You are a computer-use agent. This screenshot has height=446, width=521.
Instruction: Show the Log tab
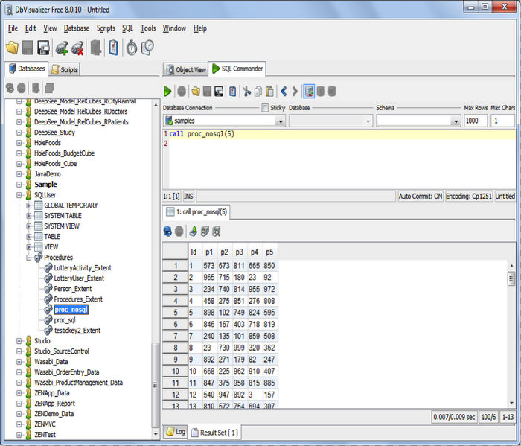pos(176,432)
